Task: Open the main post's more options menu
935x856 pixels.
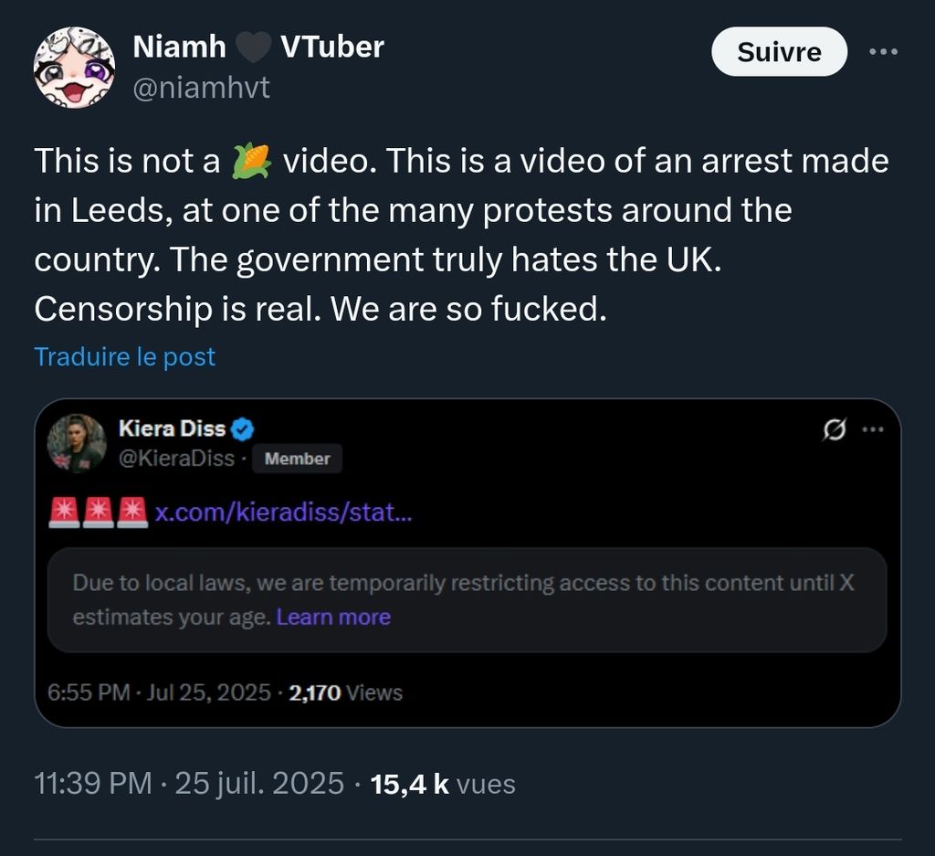Action: 883,52
